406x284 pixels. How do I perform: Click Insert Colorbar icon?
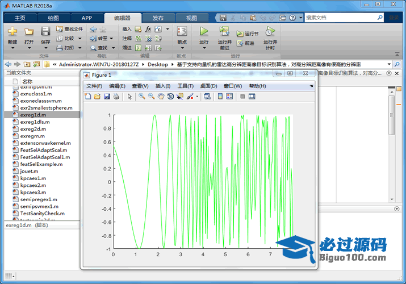pos(220,97)
